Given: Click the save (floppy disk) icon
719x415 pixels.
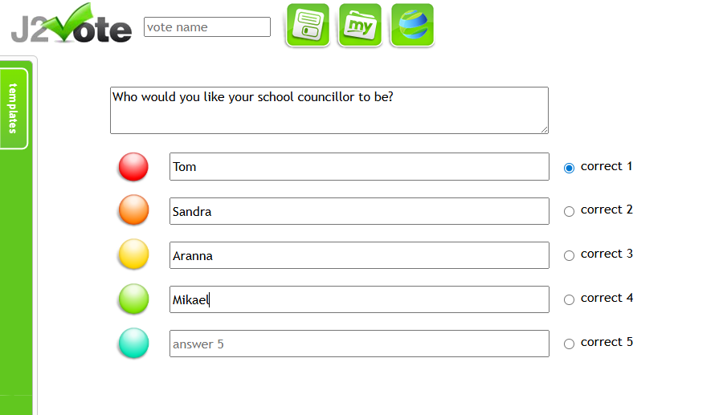Looking at the screenshot, I should 308,26.
